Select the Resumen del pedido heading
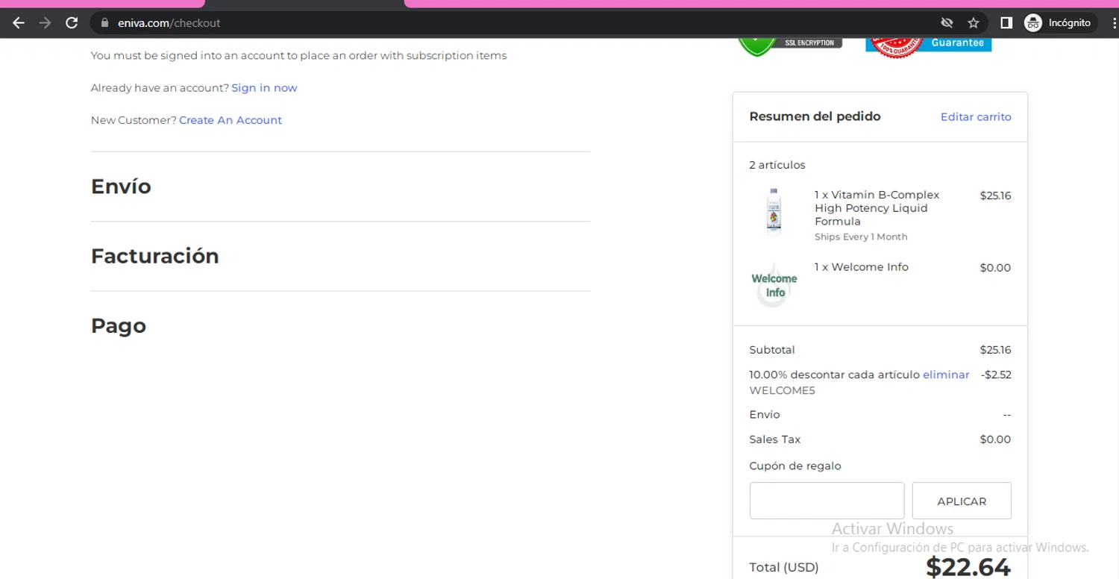Image resolution: width=1119 pixels, height=579 pixels. click(815, 116)
